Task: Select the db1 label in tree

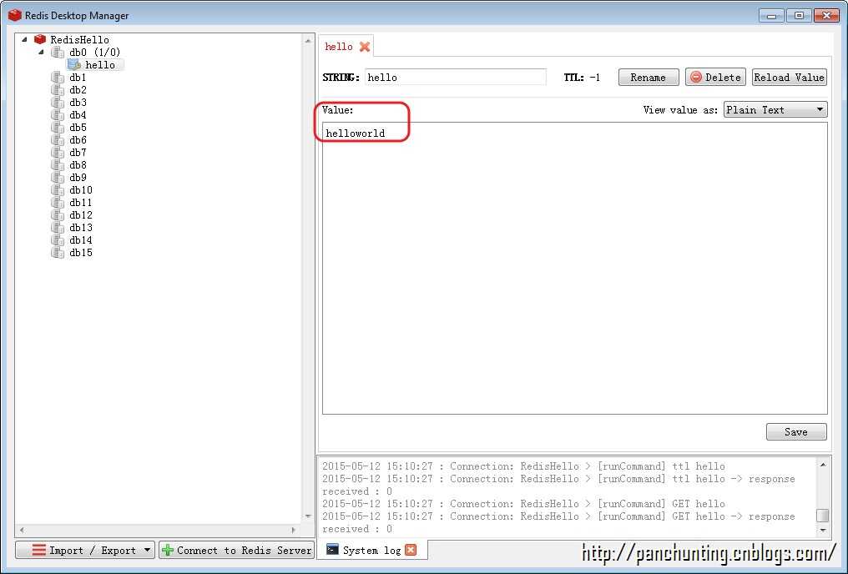Action: (78, 78)
